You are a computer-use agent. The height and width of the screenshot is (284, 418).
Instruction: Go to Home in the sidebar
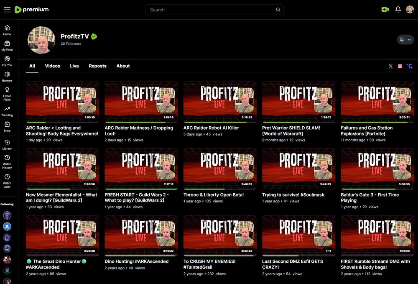coord(7,30)
